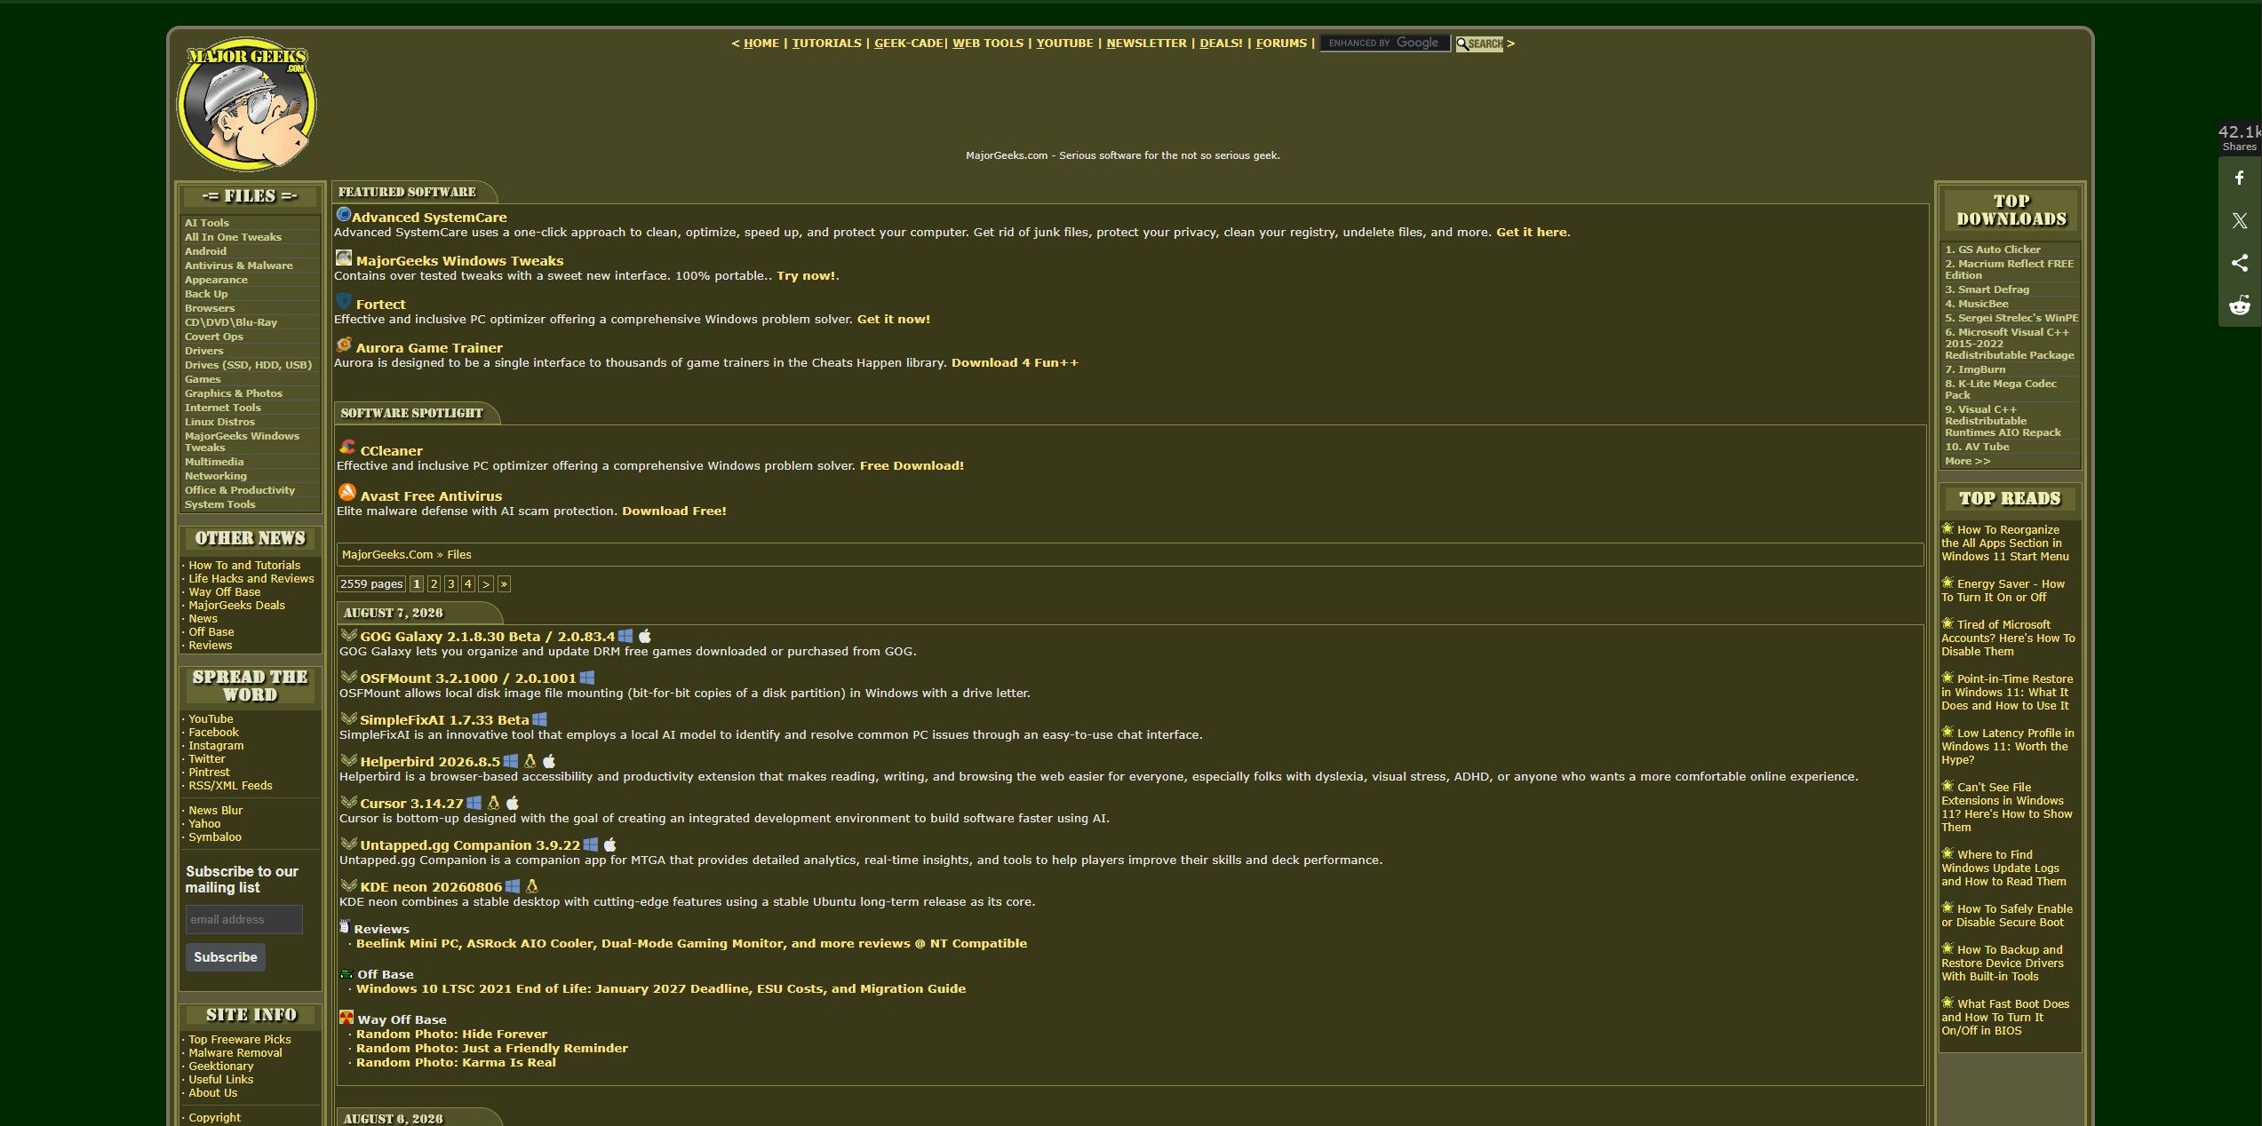Share page via Reddit icon
This screenshot has width=2262, height=1126.
[x=2240, y=306]
